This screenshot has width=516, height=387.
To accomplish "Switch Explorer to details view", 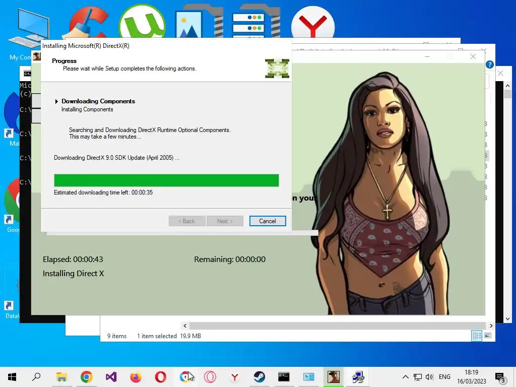I will tap(477, 336).
